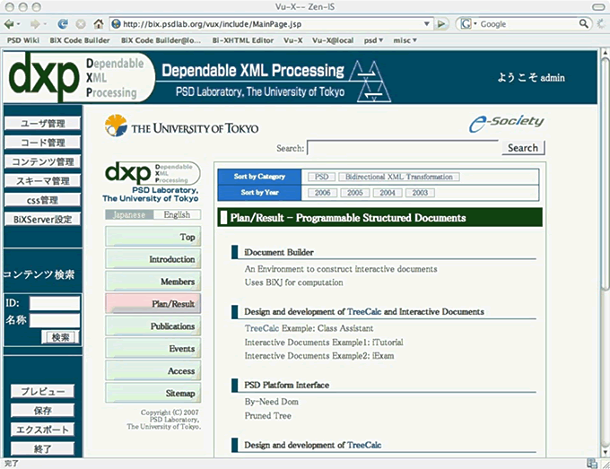Filter by year 2003
Screen dimensions: 610x469
420,193
